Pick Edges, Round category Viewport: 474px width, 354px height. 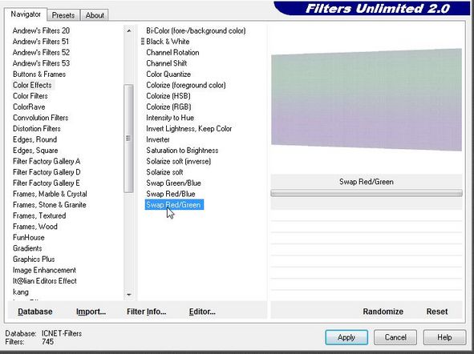(x=34, y=139)
